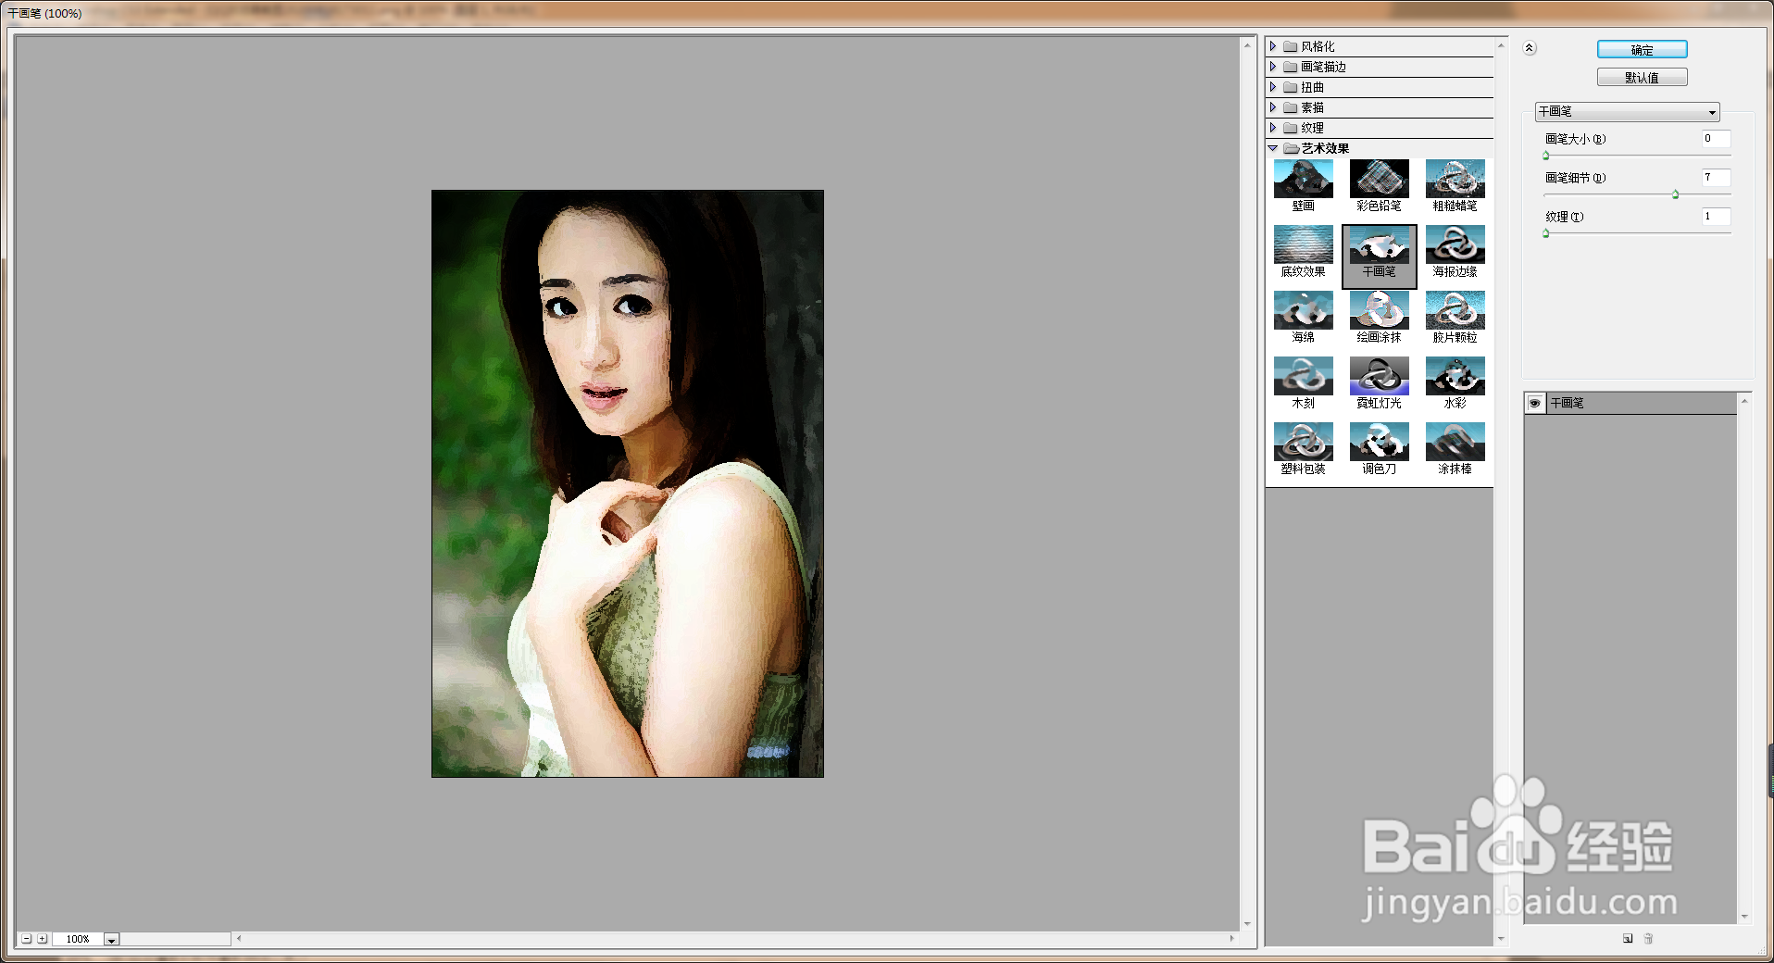Viewport: 1774px width, 963px height.
Task: Select the 木刻 filter thumbnail
Action: coord(1303,376)
